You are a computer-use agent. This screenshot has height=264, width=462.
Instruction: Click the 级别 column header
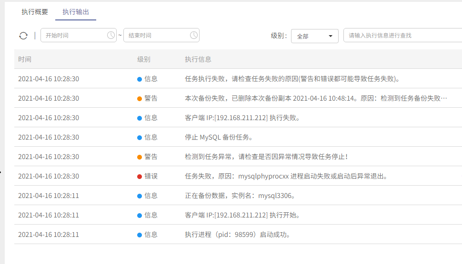(144, 59)
